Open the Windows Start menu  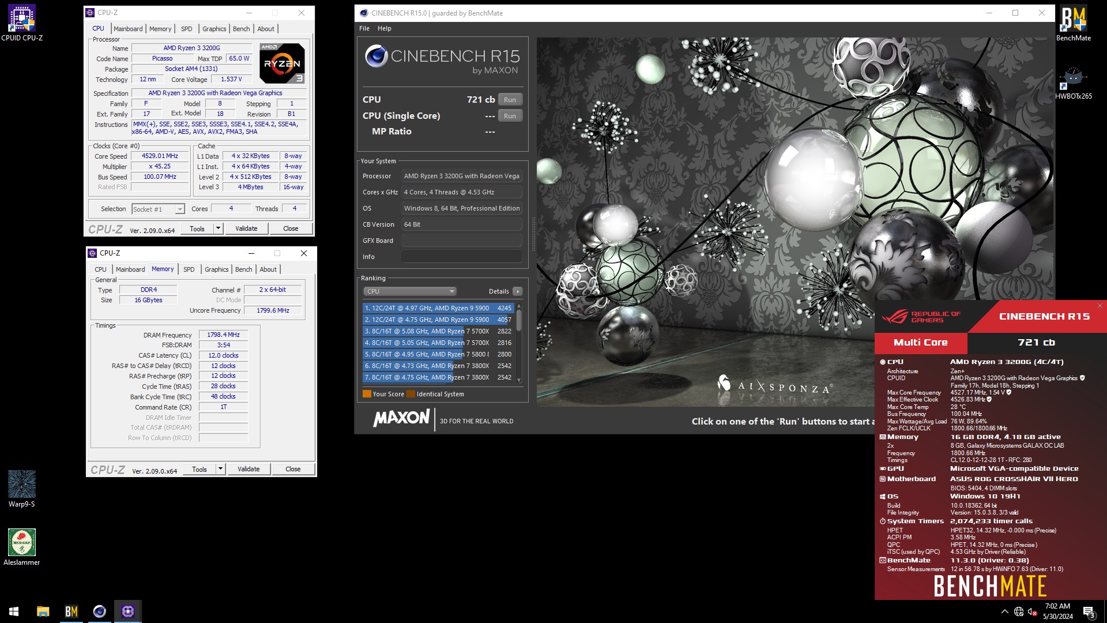[14, 611]
